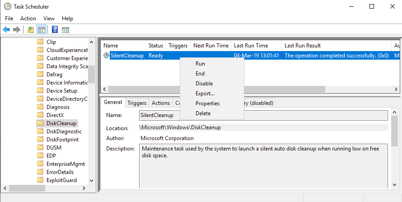Select Export... in the context menu
This screenshot has height=202, width=402.
click(x=205, y=94)
